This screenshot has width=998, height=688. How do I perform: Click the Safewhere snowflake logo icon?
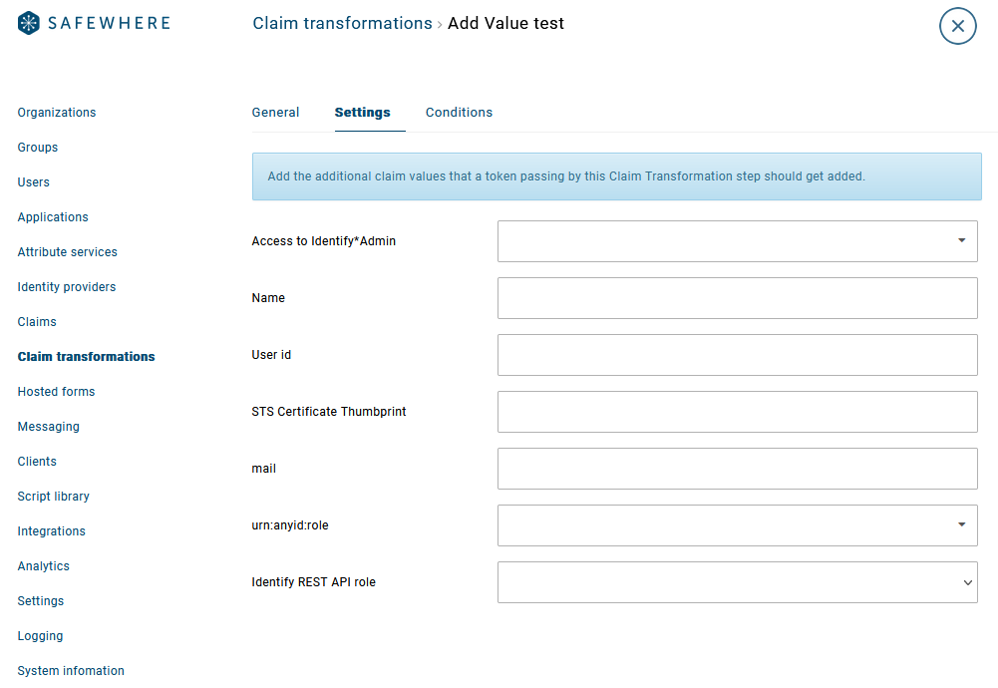[x=29, y=23]
